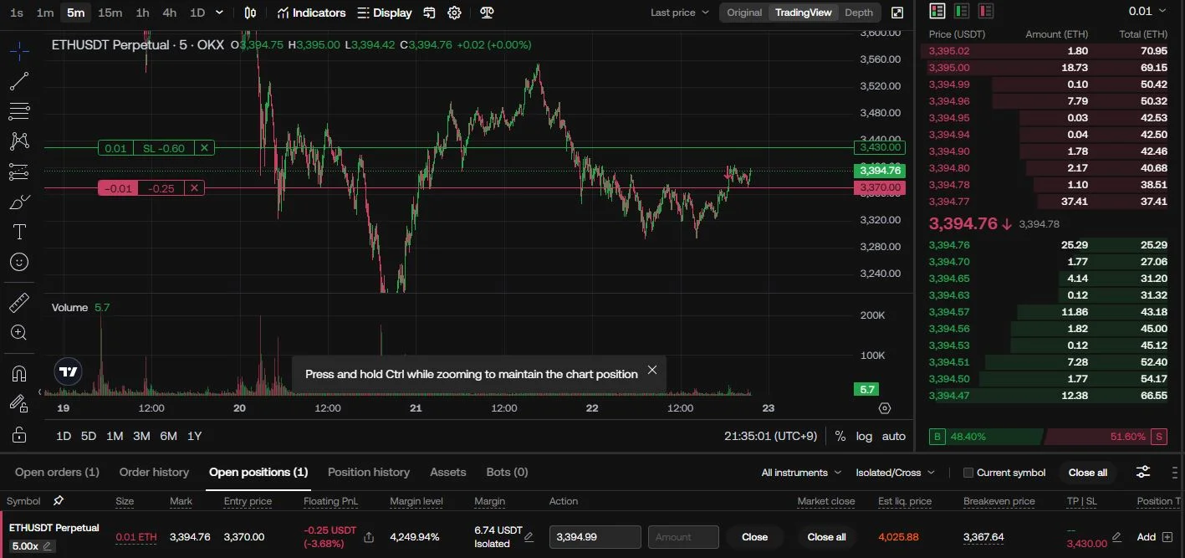This screenshot has width=1185, height=558.
Task: Open chart settings gear
Action: tap(454, 13)
